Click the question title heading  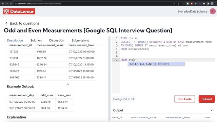[88, 30]
